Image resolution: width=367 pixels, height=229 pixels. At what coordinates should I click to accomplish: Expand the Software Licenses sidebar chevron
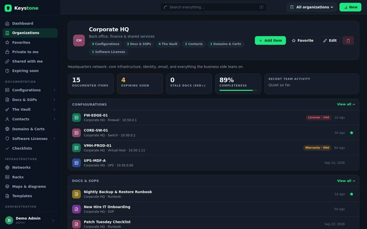coord(54,139)
